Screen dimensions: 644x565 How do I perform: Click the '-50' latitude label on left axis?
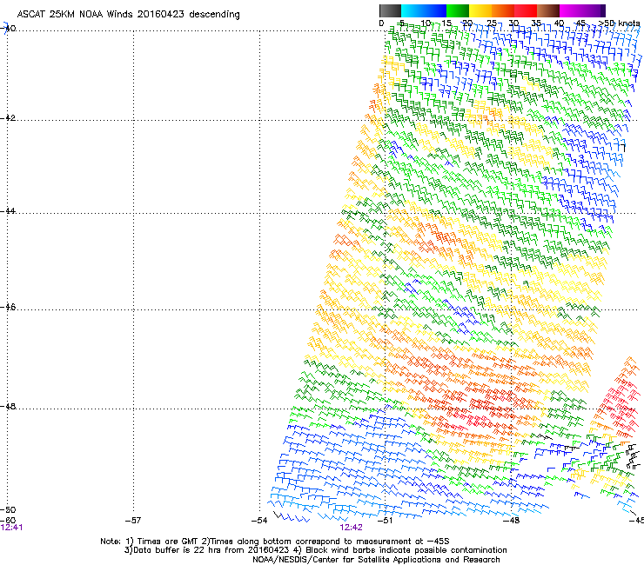pos(9,509)
